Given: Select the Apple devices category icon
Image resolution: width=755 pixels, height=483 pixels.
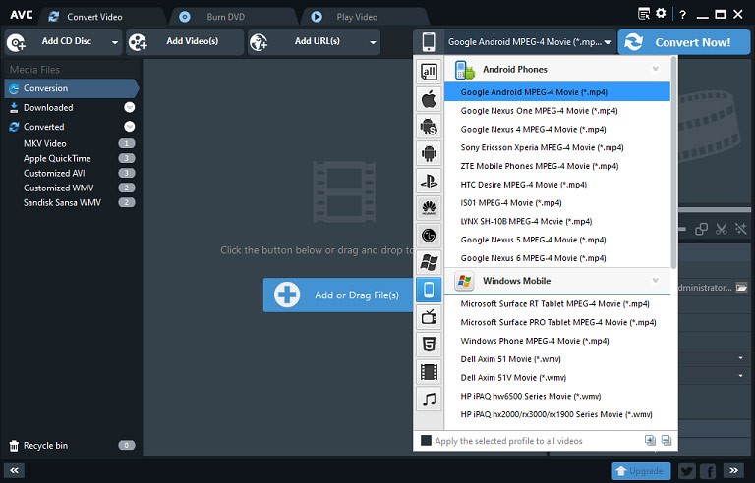Looking at the screenshot, I should (429, 99).
